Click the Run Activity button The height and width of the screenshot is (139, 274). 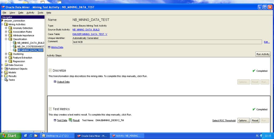pos(263,54)
